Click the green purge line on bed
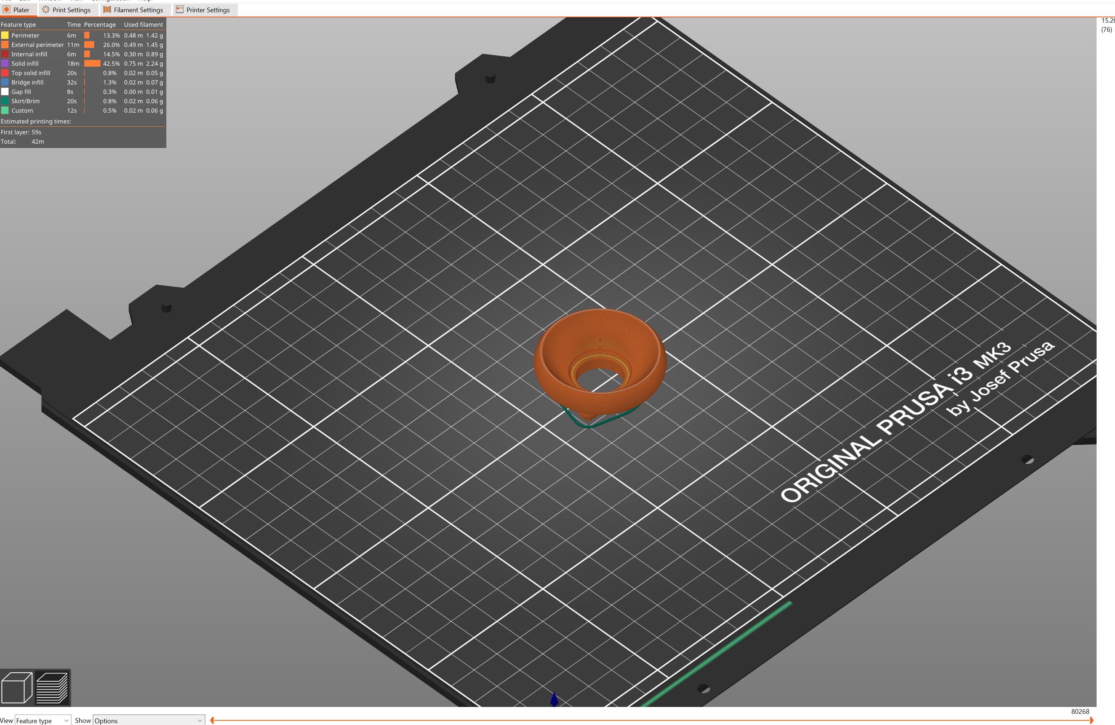 point(716,655)
